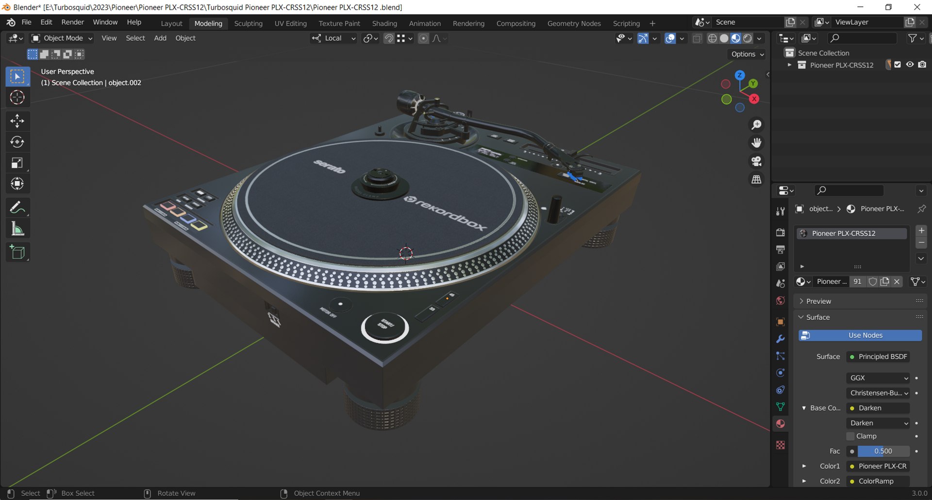
Task: Activate the Transform tool
Action: (x=17, y=184)
